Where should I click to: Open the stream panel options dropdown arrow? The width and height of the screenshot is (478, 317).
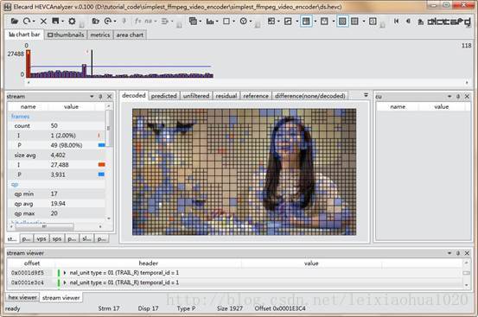92,97
